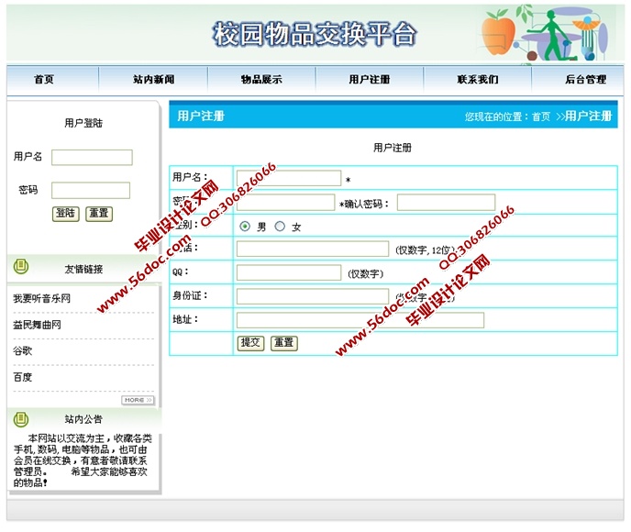Go to 站内新闻 in navigation bar

(153, 80)
